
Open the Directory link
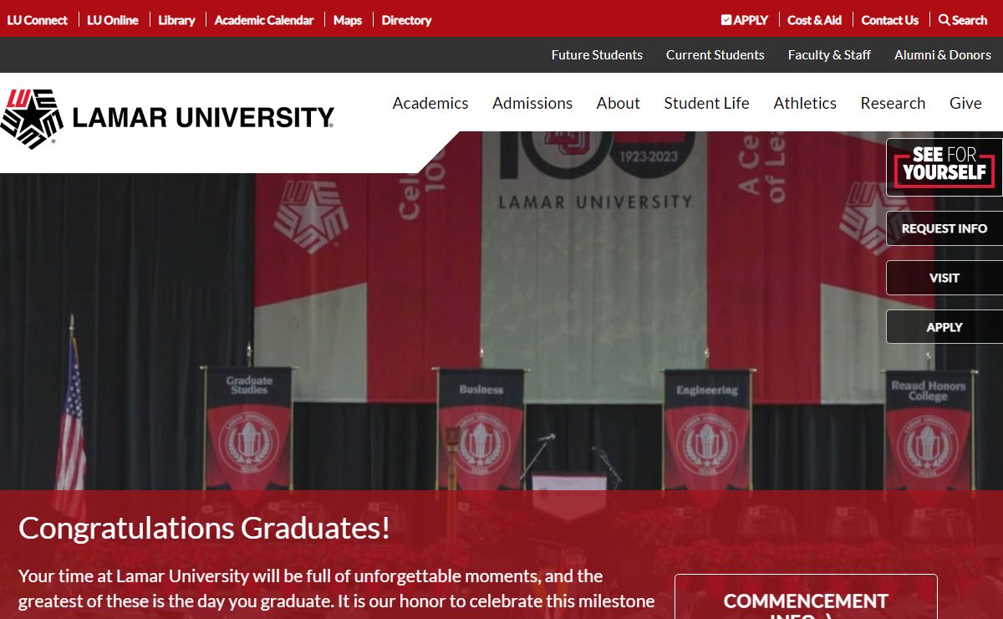[406, 20]
